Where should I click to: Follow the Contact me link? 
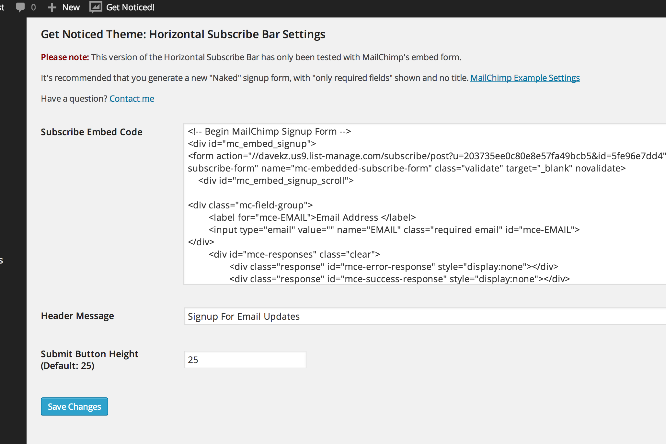[132, 99]
